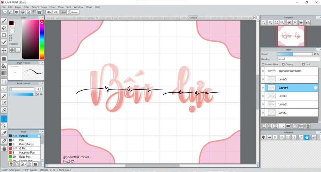
Task: Toggle visibility of Layer5
Action: pyautogui.click(x=263, y=79)
